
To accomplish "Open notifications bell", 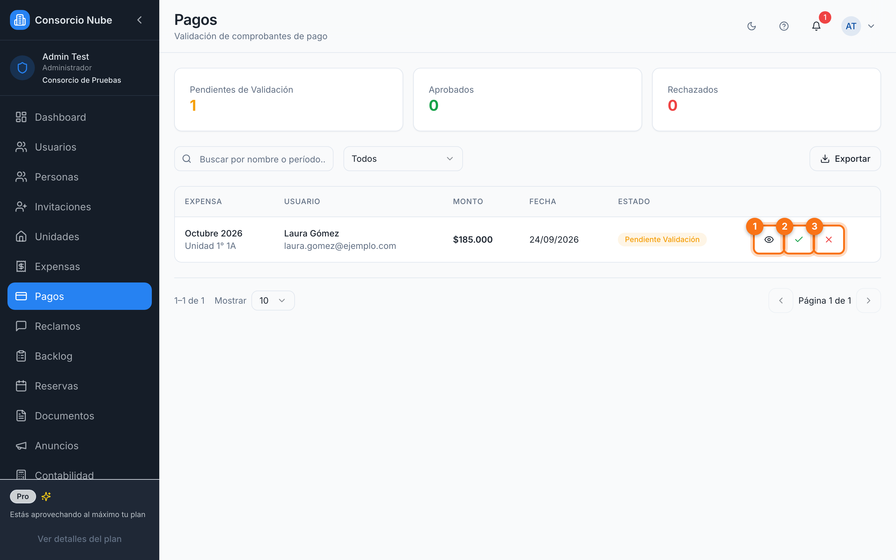I will [816, 26].
